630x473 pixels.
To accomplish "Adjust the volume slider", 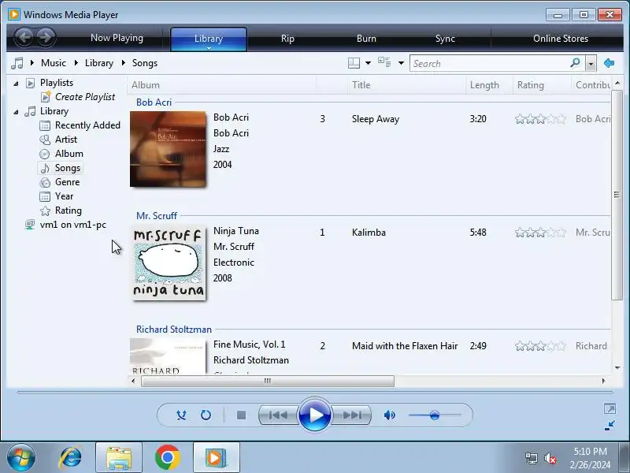I will pyautogui.click(x=435, y=415).
